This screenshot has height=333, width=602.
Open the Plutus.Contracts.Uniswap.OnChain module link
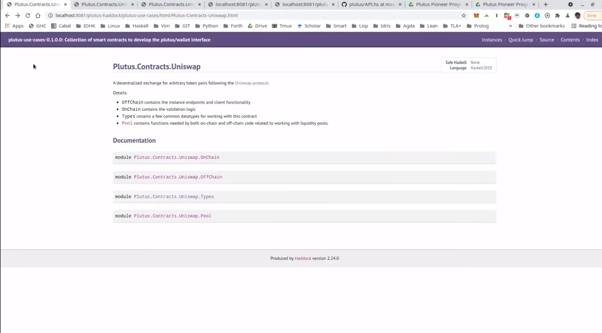click(176, 157)
